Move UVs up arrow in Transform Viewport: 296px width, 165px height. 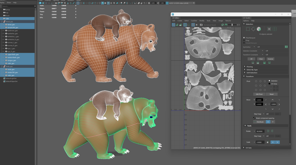272,100
